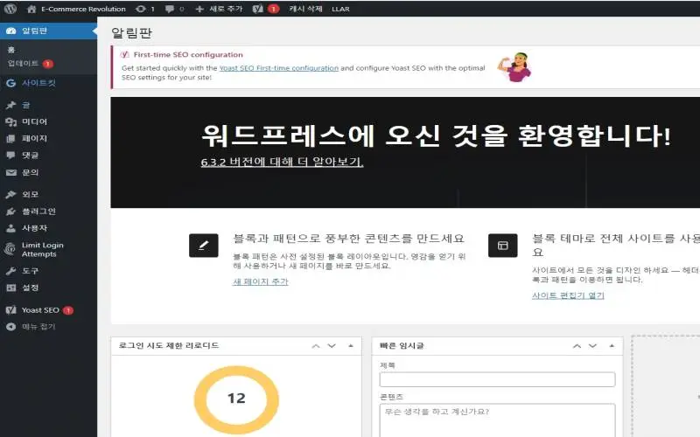Viewport: 700px width, 437px height.
Task: Click 새 페이지 추가 link
Action: 261,281
